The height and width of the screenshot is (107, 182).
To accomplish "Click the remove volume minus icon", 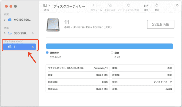I will 99,5.
